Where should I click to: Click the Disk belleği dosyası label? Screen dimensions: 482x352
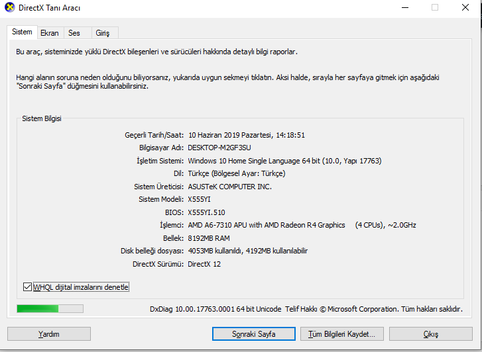(x=152, y=251)
